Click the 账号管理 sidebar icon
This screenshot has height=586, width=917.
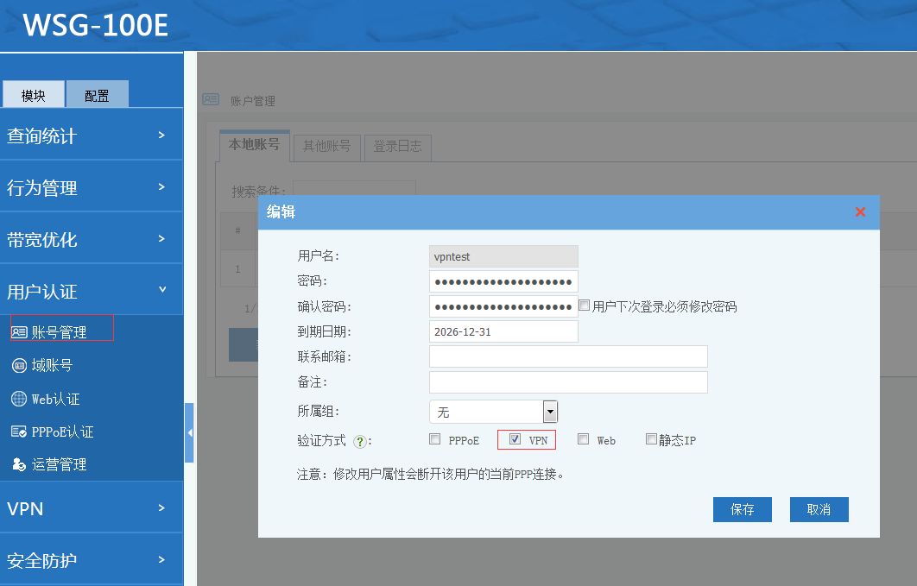click(x=20, y=332)
